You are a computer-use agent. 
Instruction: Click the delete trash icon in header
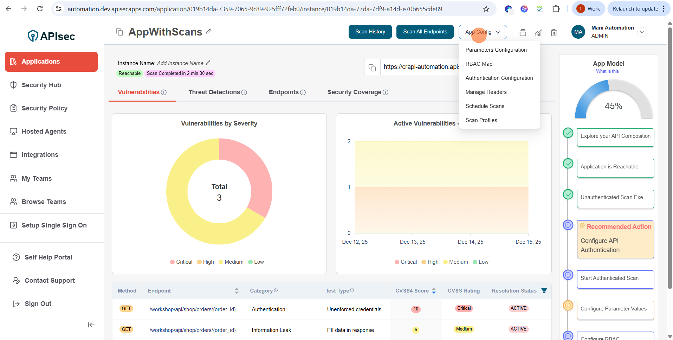pos(554,33)
